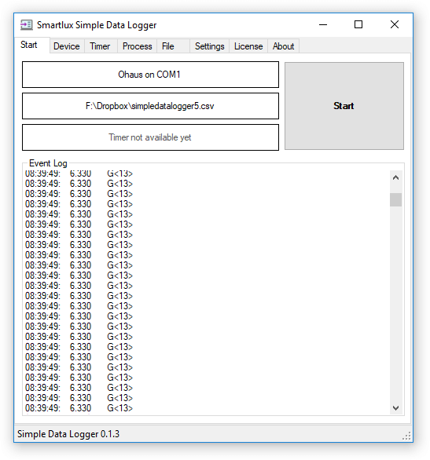Switch to the Timer tab
The image size is (430, 460).
101,46
